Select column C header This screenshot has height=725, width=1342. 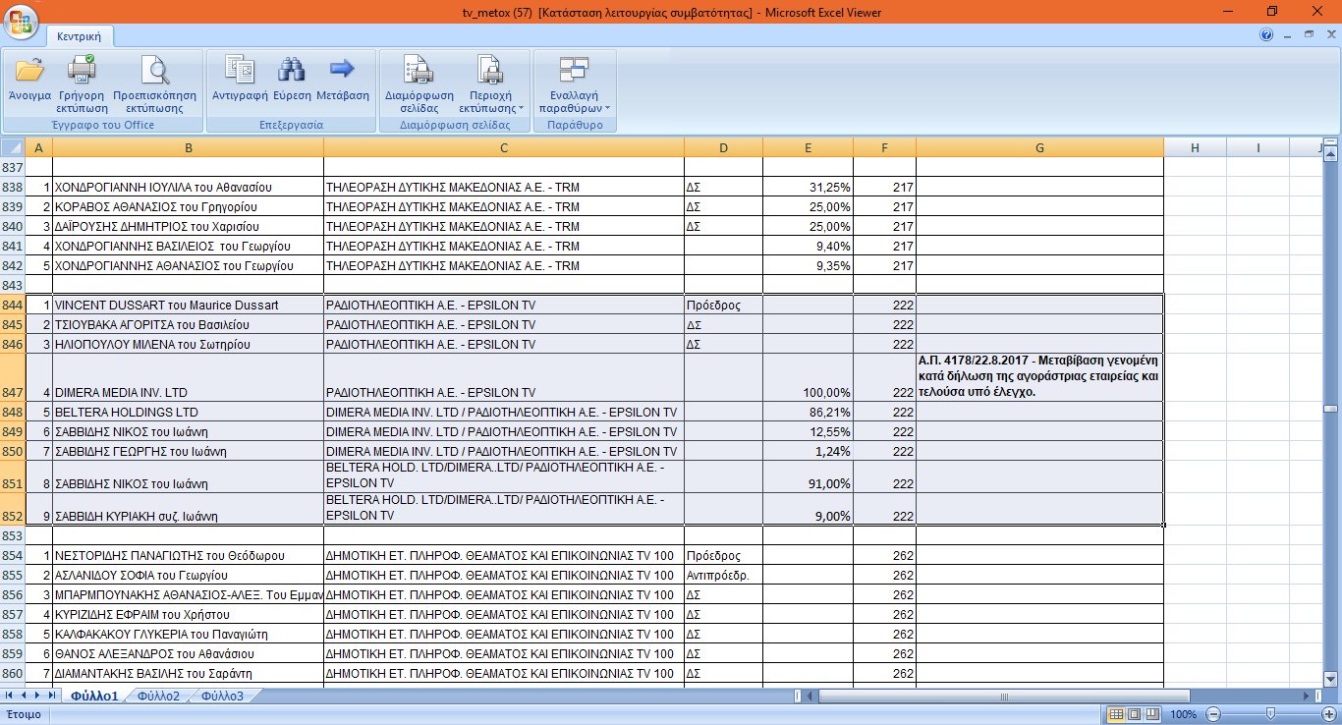tap(504, 147)
